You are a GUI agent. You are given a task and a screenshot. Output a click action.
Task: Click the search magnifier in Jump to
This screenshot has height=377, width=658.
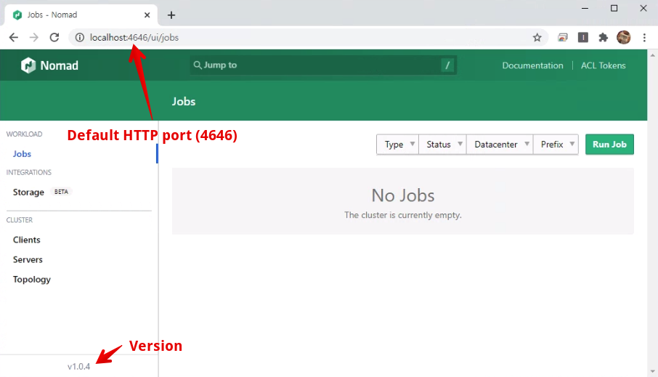[x=198, y=65]
